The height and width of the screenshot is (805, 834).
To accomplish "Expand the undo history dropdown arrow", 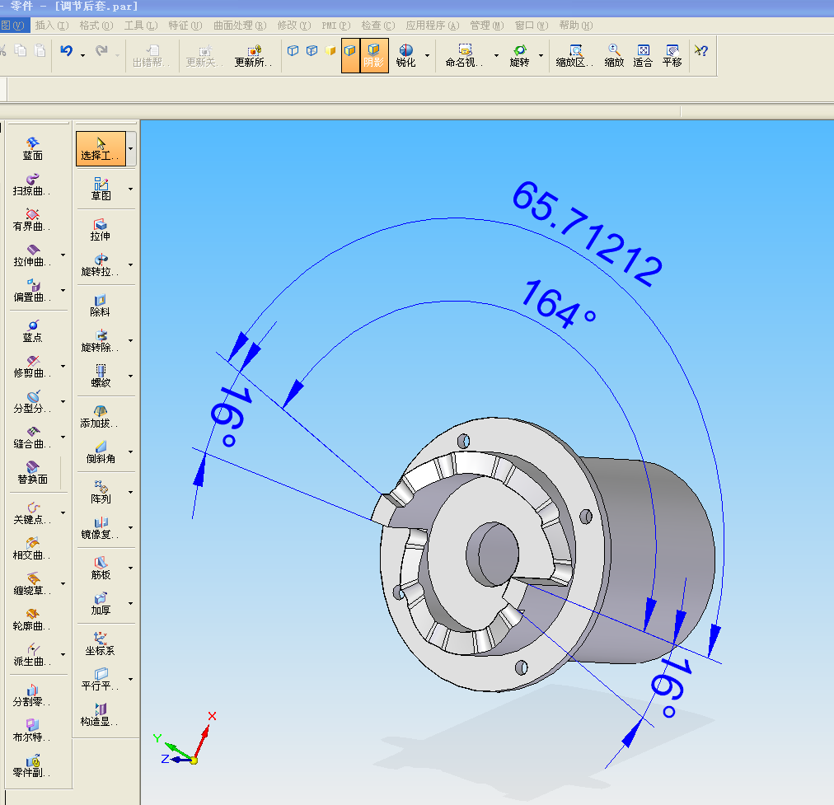I will [x=83, y=55].
